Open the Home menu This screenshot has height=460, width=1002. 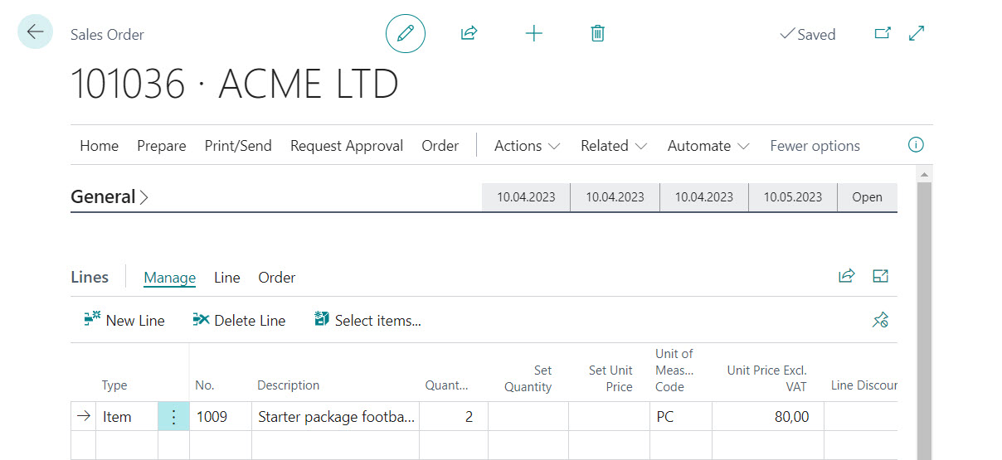(99, 146)
